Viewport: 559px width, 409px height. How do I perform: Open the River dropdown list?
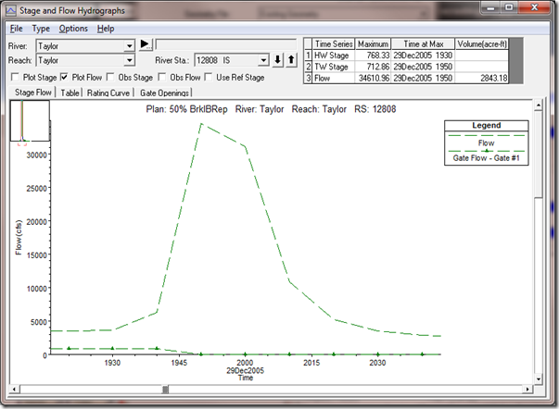click(129, 44)
